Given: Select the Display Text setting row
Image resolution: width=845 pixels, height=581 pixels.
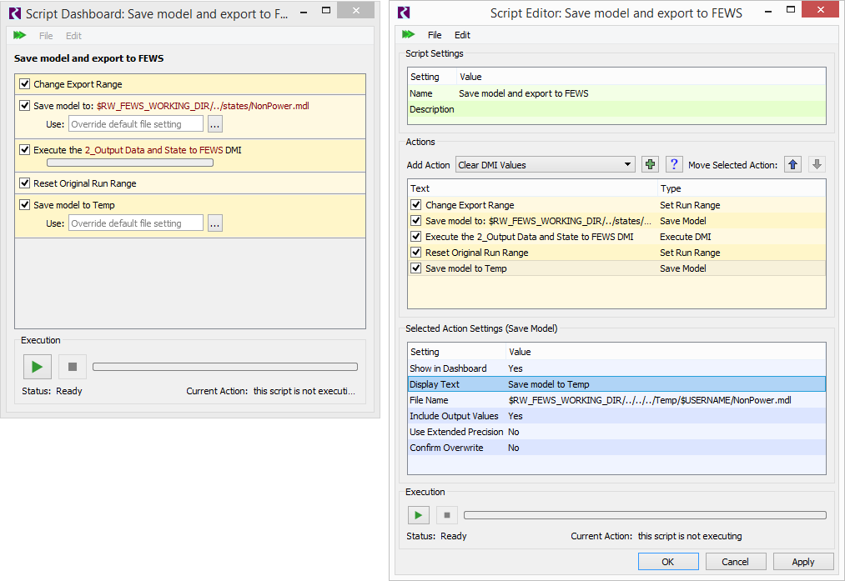Looking at the screenshot, I should click(x=616, y=384).
